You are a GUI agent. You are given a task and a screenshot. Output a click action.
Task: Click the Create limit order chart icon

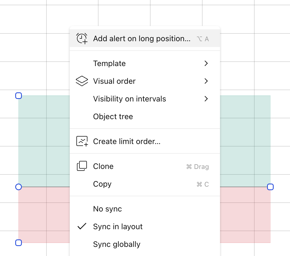82,141
